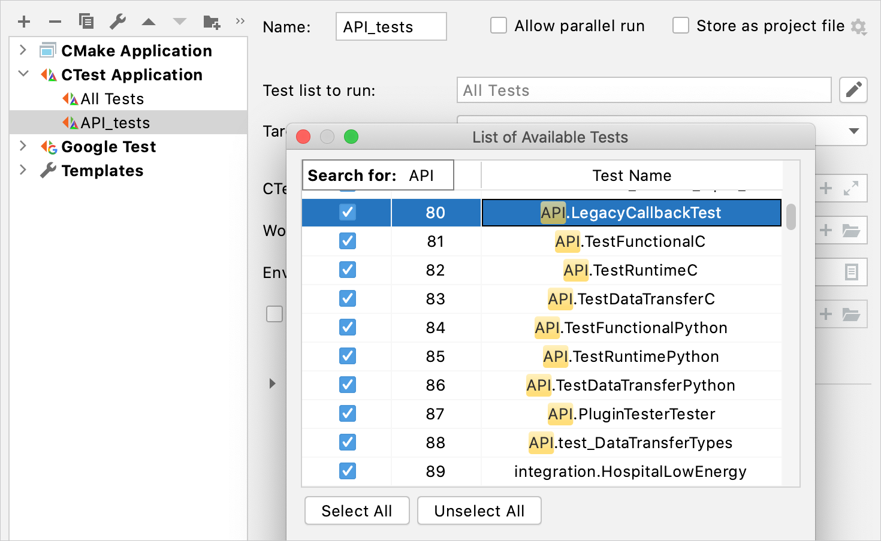Edit the test list using the pencil icon
This screenshot has width=881, height=541.
853,90
